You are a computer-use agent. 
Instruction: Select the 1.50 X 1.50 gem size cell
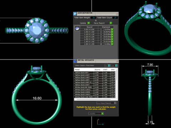click(x=89, y=44)
